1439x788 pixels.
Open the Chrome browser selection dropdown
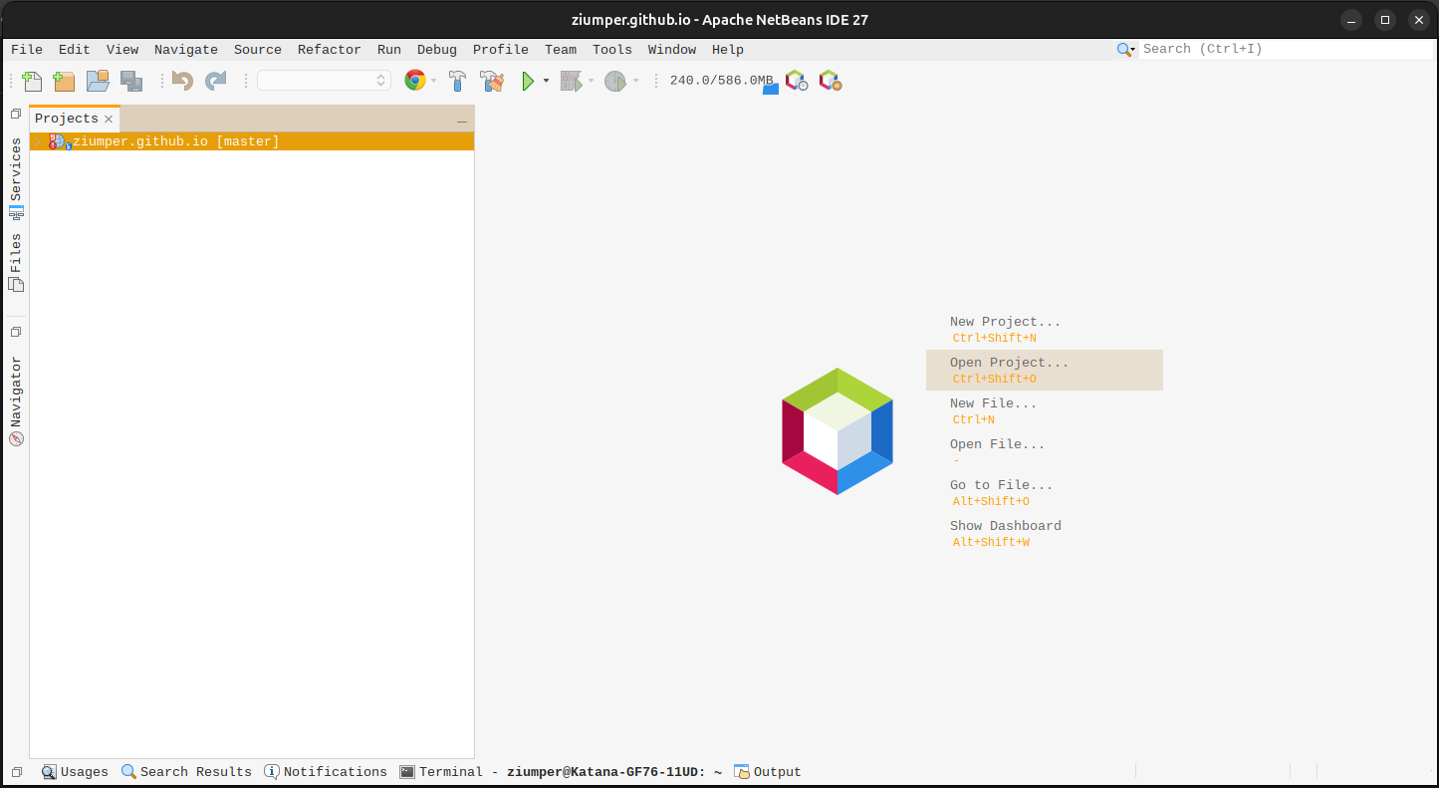coord(433,81)
